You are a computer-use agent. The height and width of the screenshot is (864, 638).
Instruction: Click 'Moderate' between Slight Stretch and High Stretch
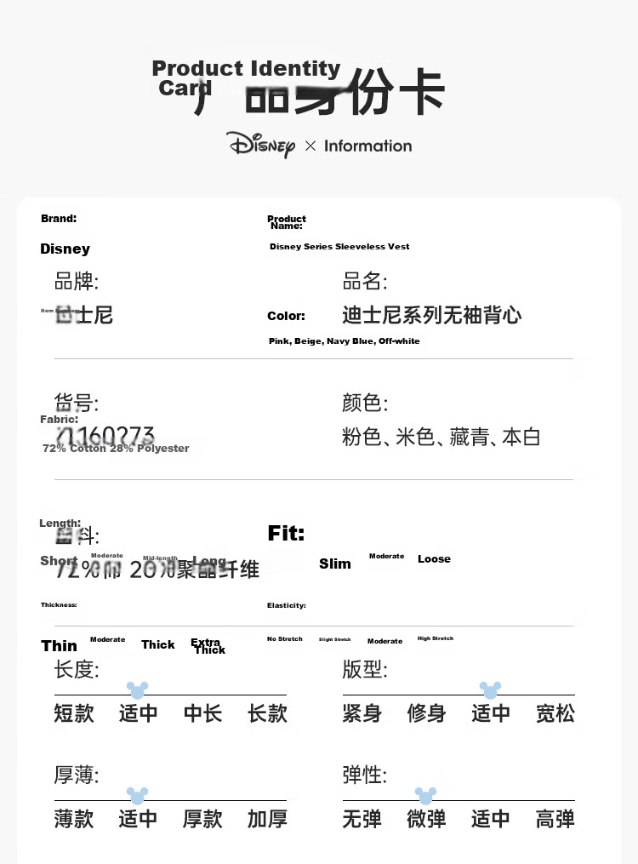point(385,641)
